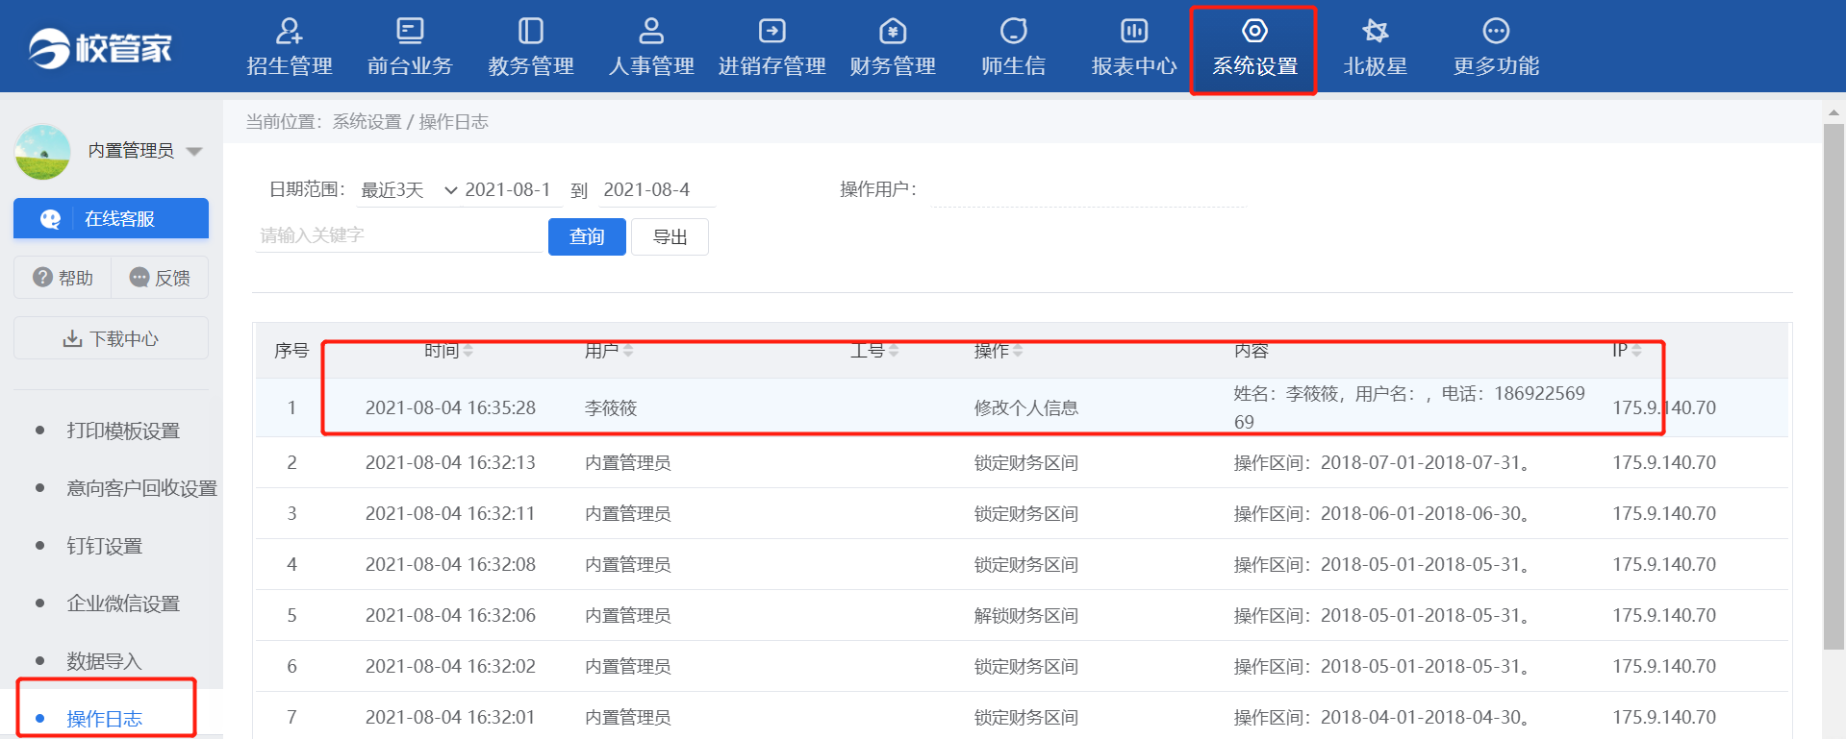
Task: Click the 导出 export button
Action: tap(670, 236)
